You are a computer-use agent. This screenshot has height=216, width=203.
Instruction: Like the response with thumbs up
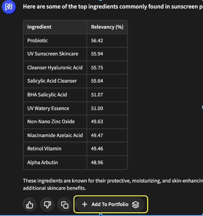coord(30,205)
